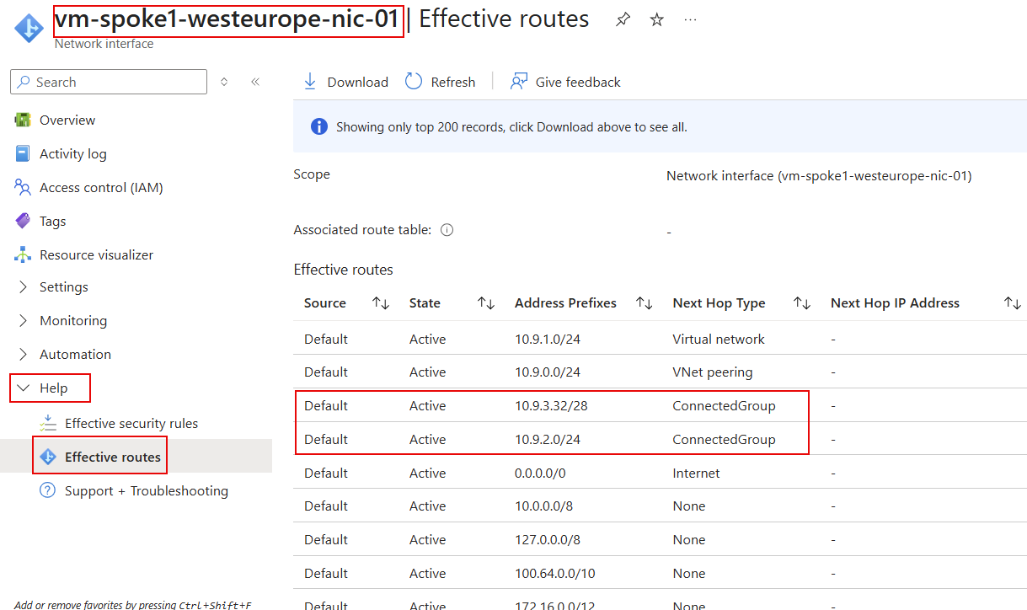The image size is (1027, 610).
Task: Sort by Address Prefixes column arrows
Action: point(645,303)
